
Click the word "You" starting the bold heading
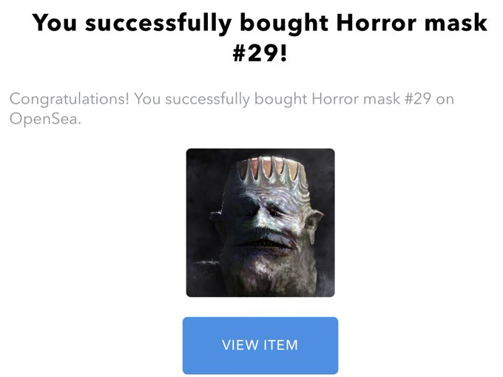55,23
